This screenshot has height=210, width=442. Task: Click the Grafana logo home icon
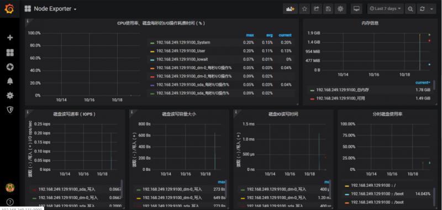click(x=9, y=9)
